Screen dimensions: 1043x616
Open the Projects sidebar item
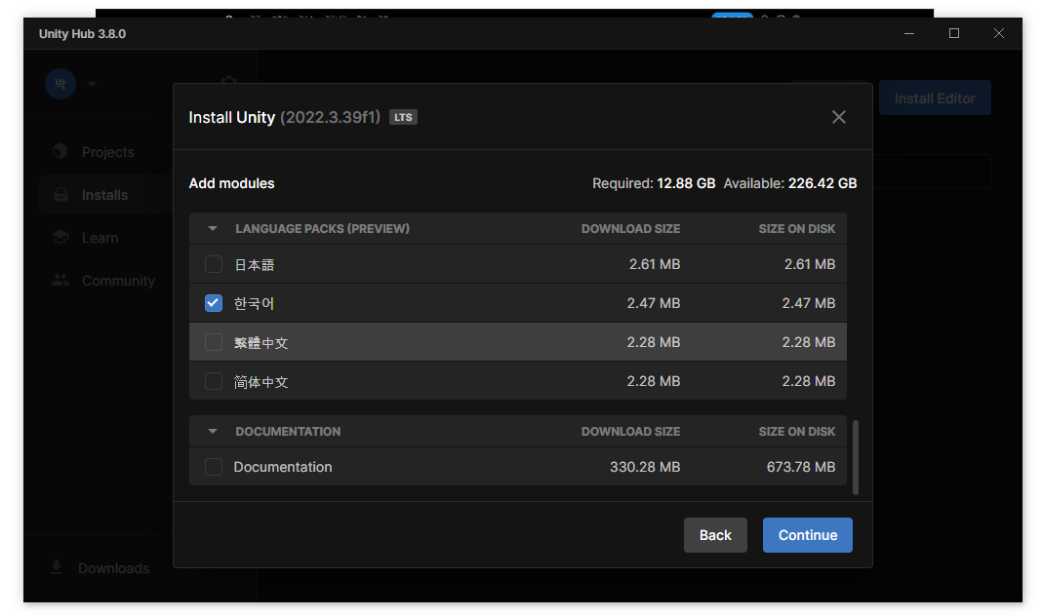click(x=106, y=152)
